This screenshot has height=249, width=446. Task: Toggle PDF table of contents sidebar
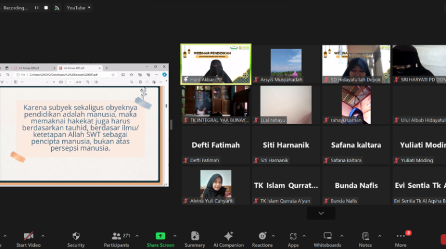coord(15,82)
